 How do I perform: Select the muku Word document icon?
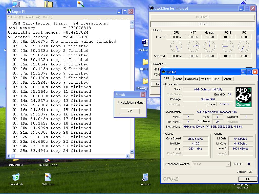tap(145, 42)
